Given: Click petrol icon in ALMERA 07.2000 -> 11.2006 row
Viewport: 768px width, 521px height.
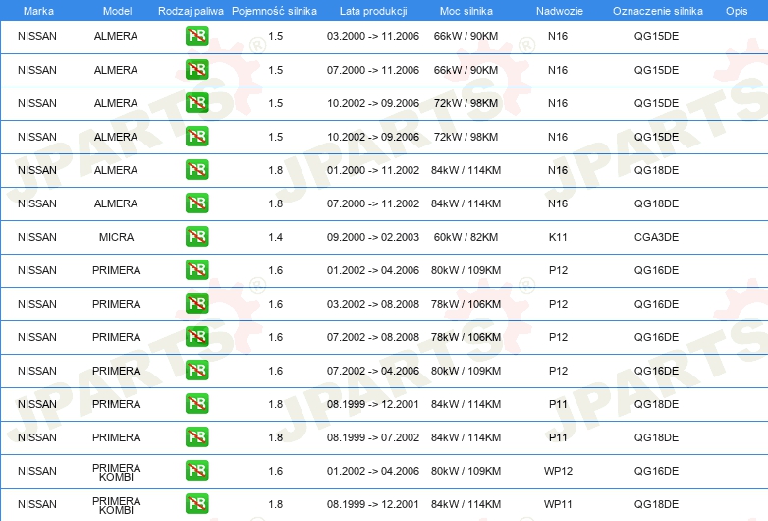Looking at the screenshot, I should coord(196,70).
